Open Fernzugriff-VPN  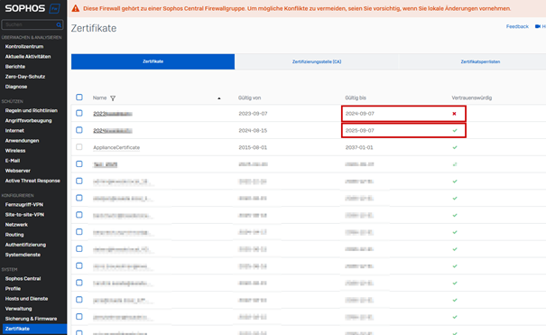coord(24,205)
